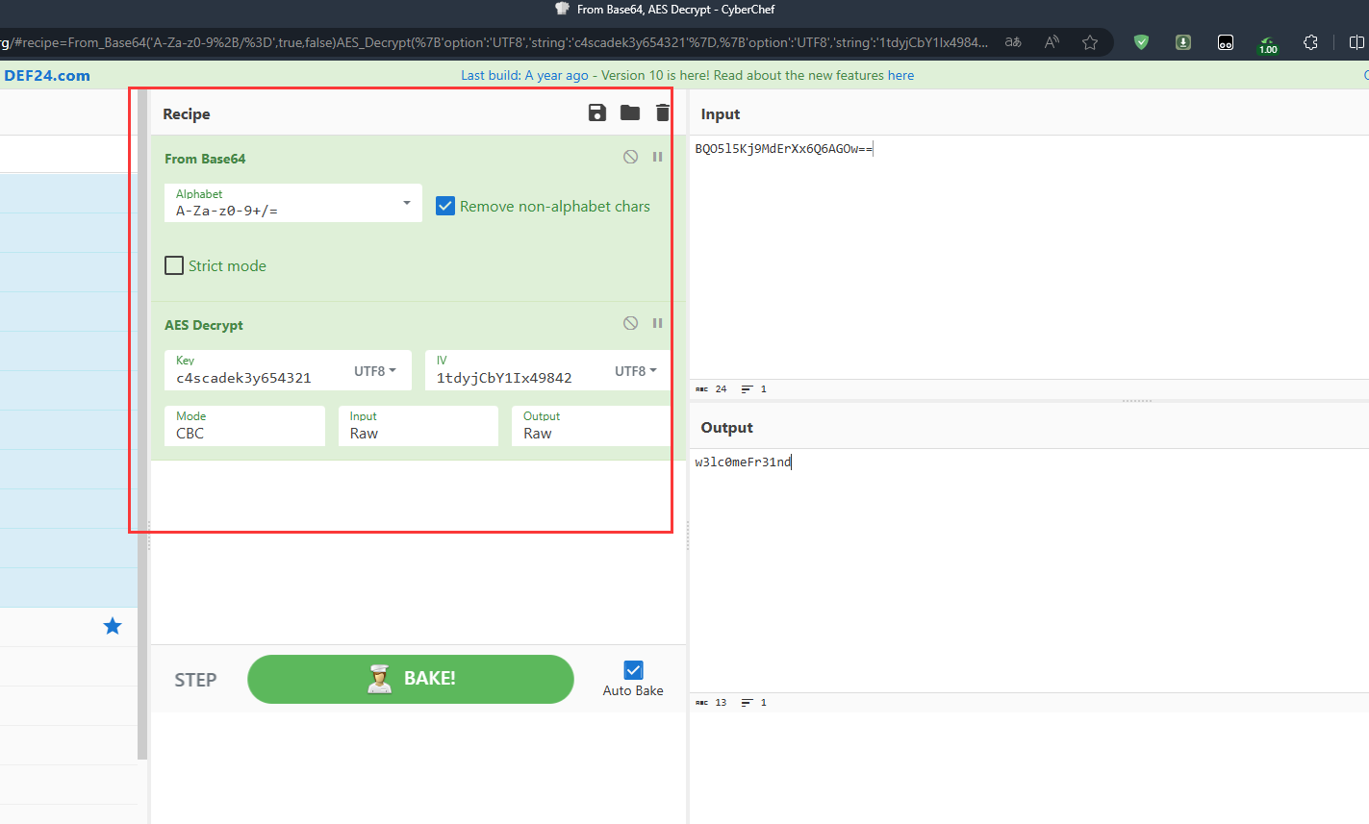Viewport: 1369px width, 824px height.
Task: Click the Output text w3lc0meFr31nd
Action: [x=743, y=462]
